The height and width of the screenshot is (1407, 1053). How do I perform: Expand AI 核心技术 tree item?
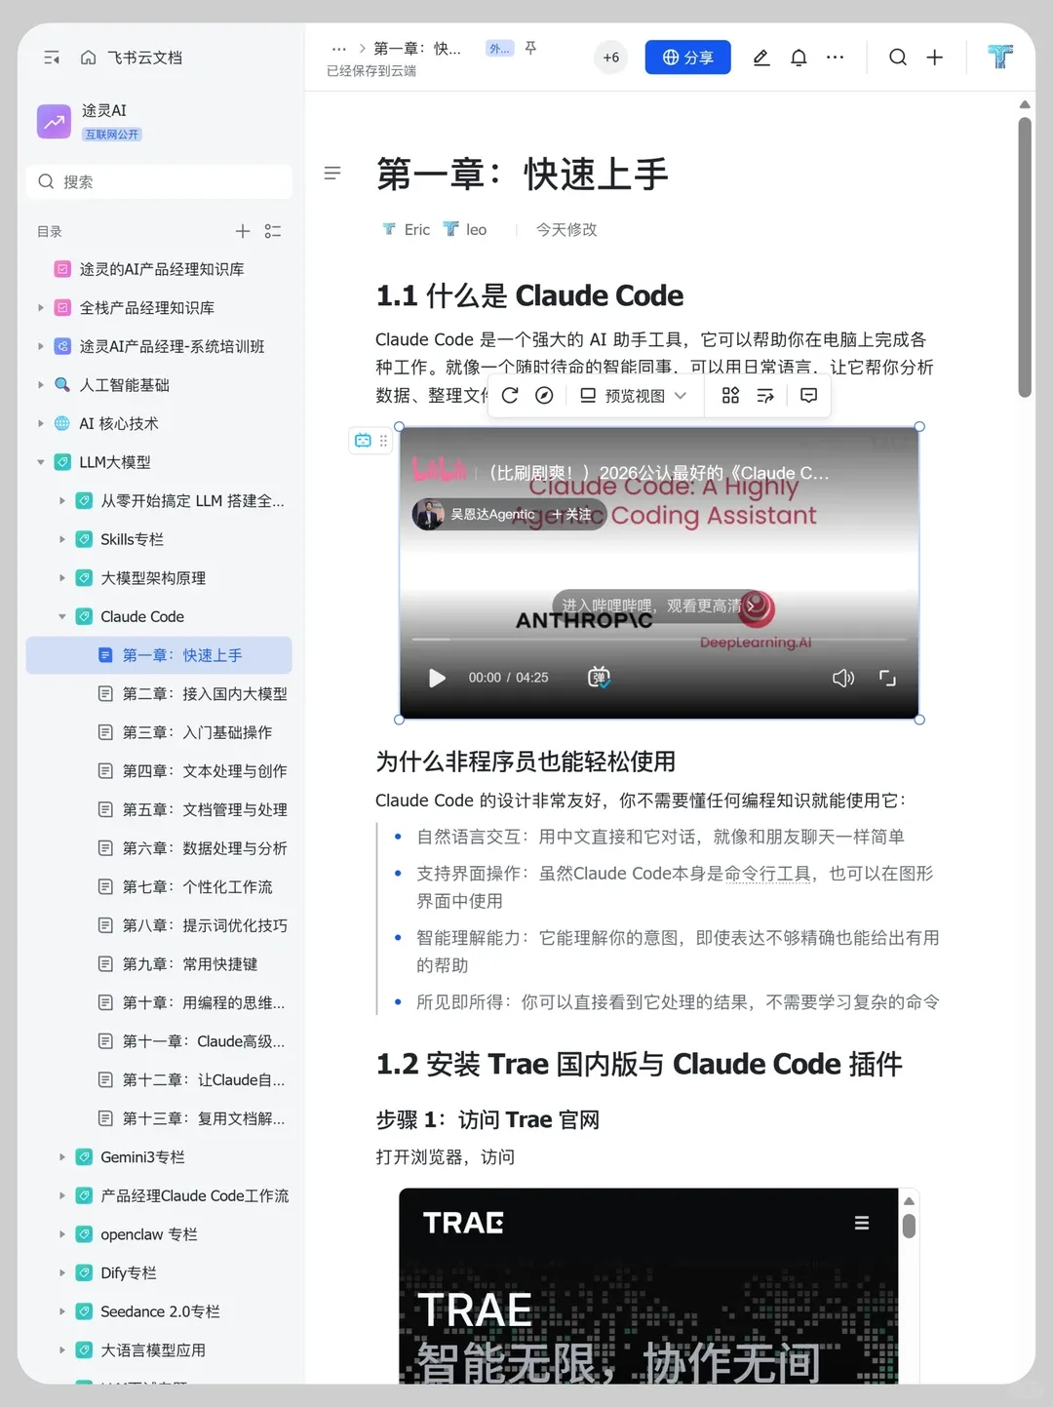(41, 423)
